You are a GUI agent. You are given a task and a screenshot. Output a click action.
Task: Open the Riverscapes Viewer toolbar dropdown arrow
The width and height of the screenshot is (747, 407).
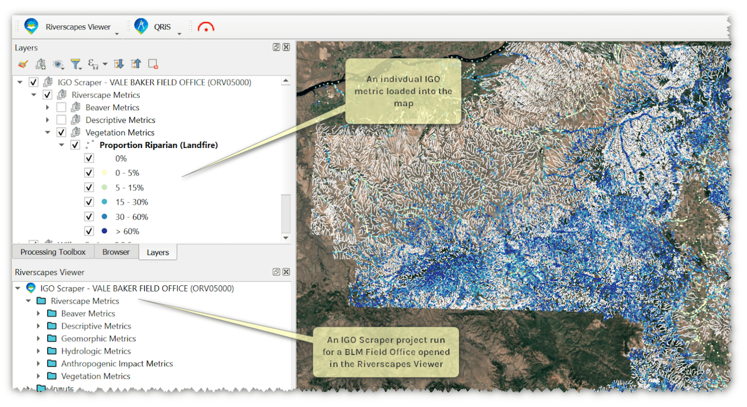[x=117, y=34]
